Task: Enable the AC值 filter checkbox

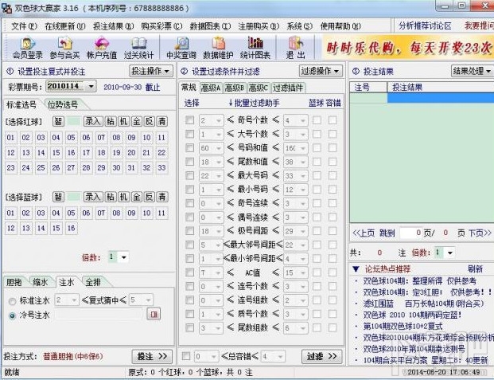Action: point(189,272)
